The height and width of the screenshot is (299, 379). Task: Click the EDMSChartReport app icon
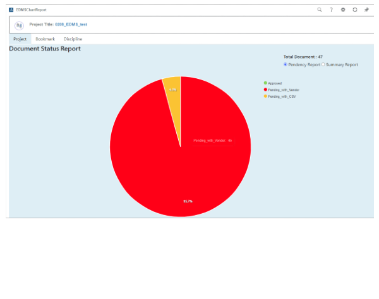click(x=11, y=10)
